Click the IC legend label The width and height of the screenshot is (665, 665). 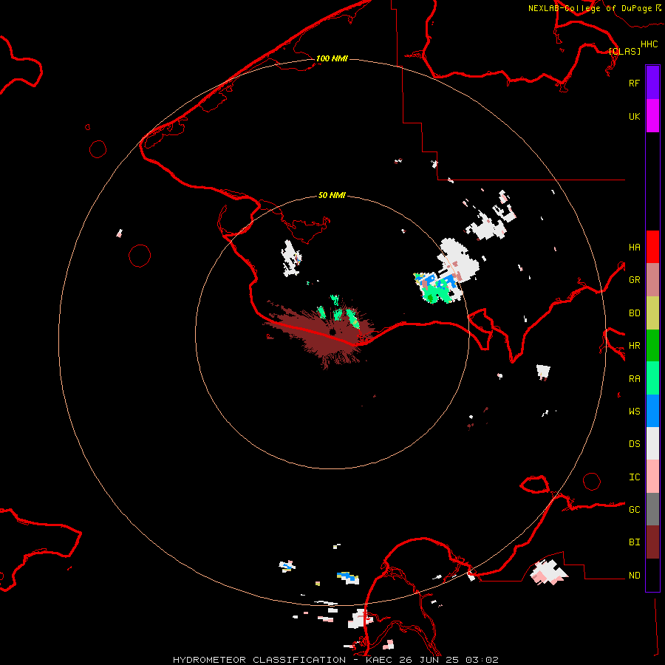[634, 477]
